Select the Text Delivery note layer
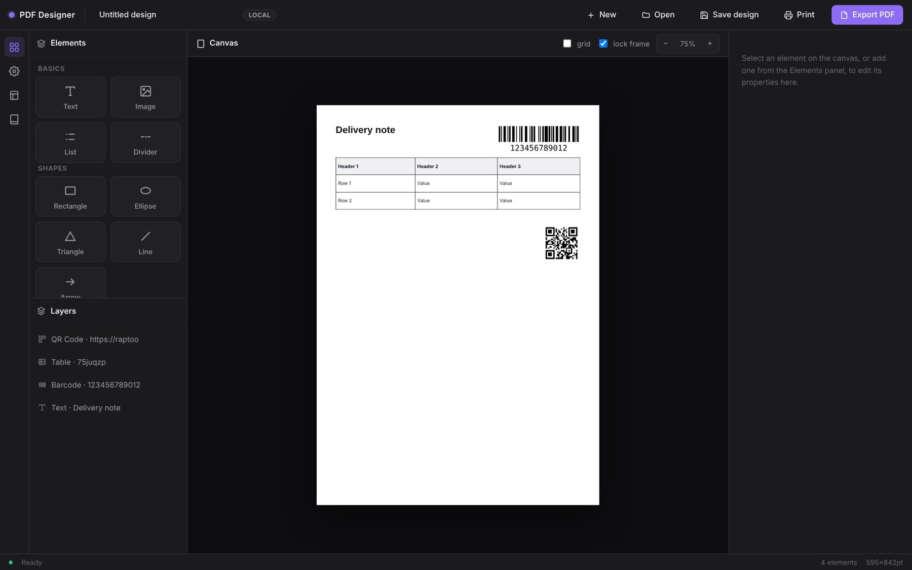This screenshot has width=912, height=570. [108, 408]
